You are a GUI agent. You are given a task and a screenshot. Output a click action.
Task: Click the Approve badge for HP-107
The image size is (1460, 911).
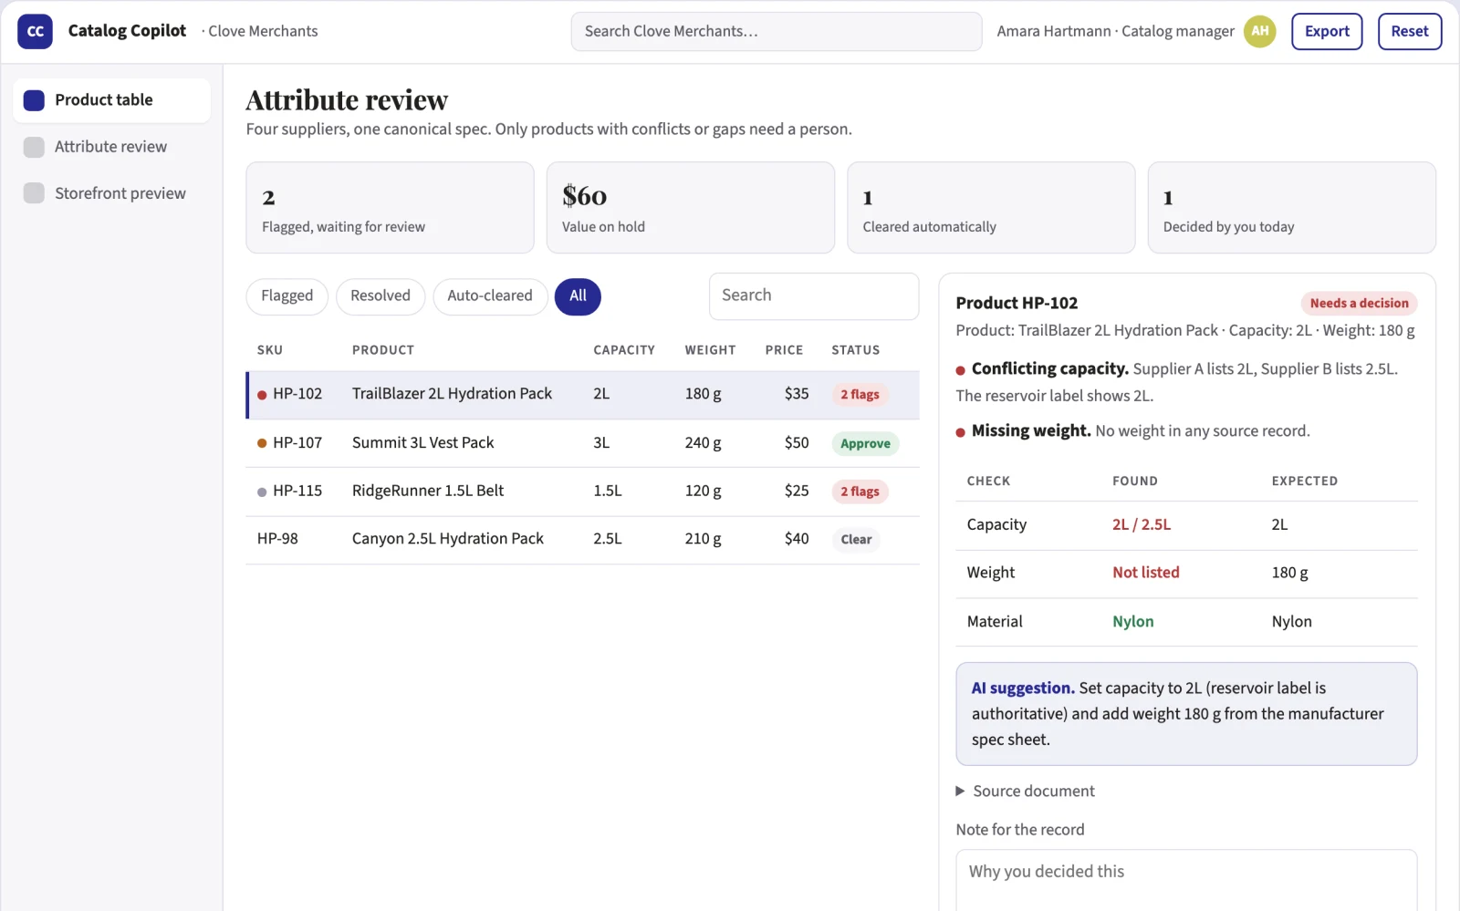pos(865,444)
